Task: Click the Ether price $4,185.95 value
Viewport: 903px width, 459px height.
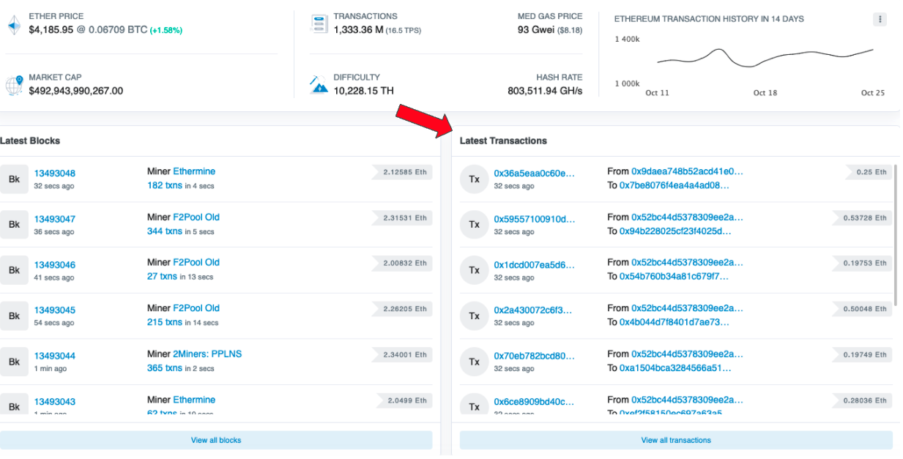Action: (51, 30)
